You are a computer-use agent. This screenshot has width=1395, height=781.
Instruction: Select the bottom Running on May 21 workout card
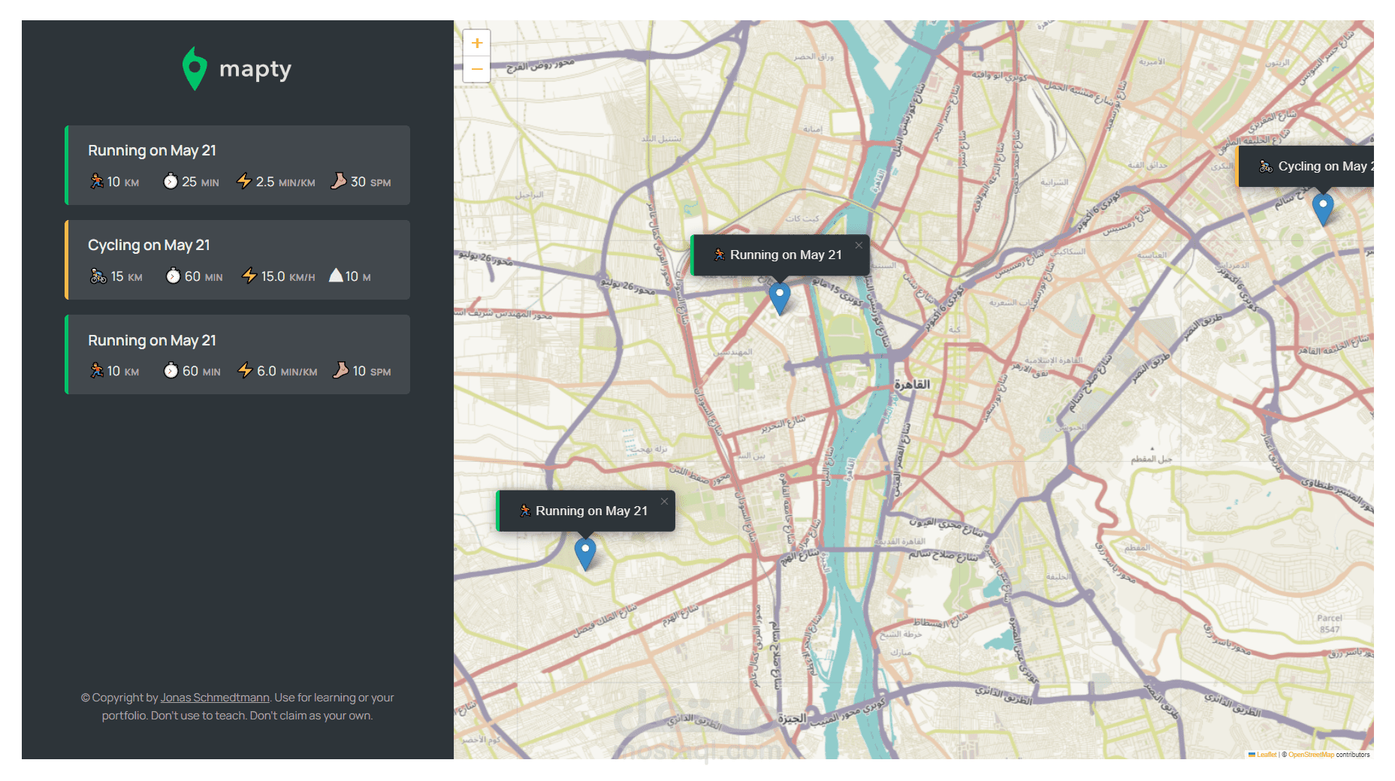pos(237,354)
